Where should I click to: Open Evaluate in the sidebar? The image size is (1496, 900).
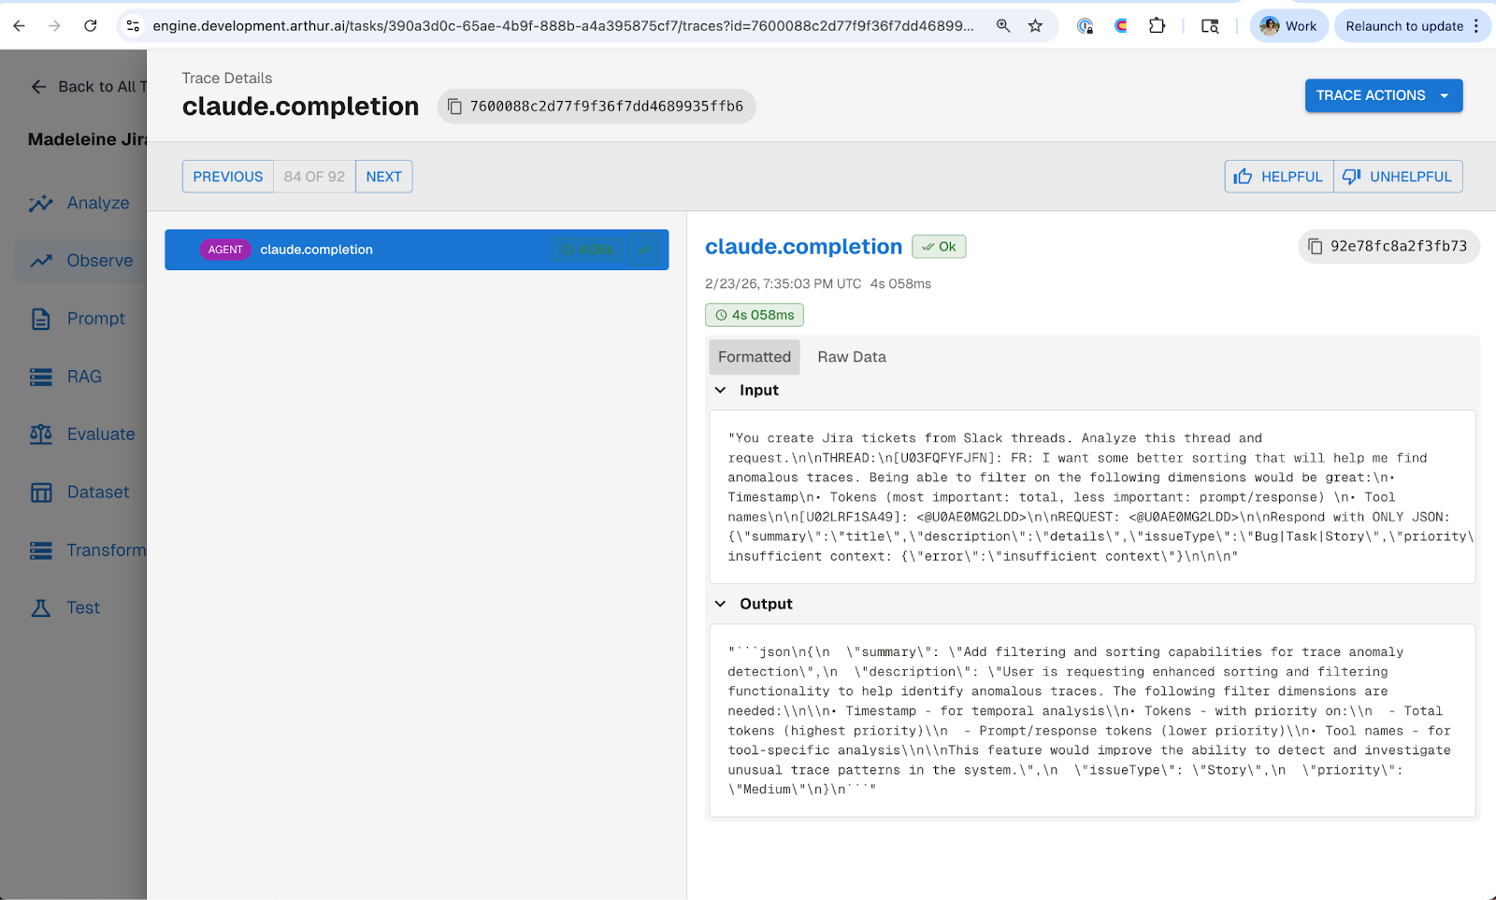pos(80,435)
